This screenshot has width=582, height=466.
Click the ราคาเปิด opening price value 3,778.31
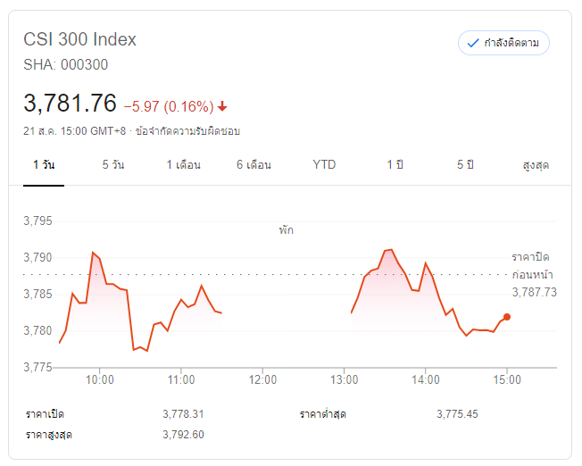point(184,414)
